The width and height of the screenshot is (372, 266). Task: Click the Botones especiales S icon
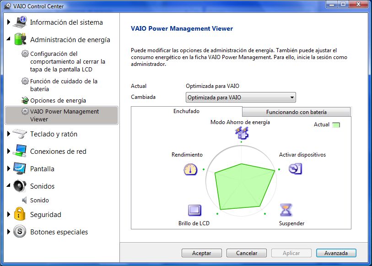(20, 231)
